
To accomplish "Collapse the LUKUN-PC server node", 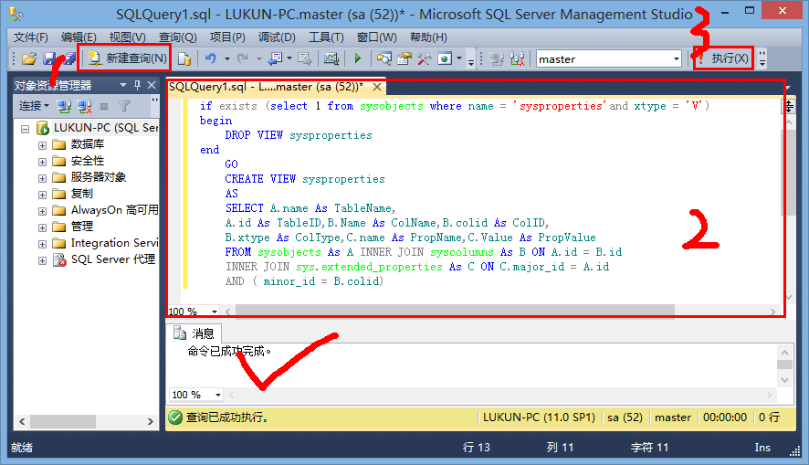I will pyautogui.click(x=25, y=129).
